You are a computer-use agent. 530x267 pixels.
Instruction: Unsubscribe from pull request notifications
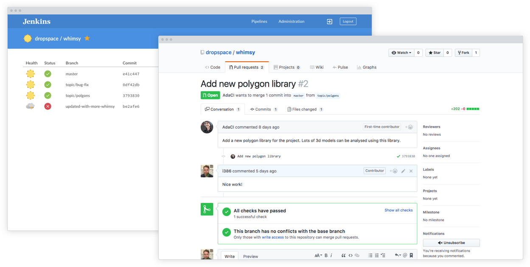point(451,242)
